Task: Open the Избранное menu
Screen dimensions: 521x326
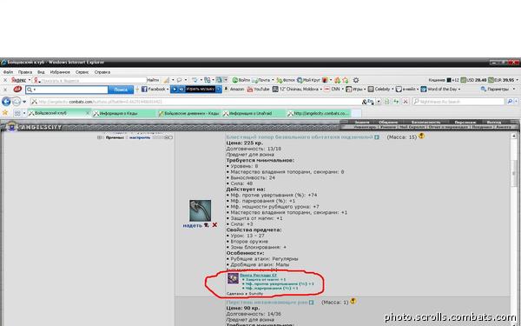Action: click(x=60, y=72)
